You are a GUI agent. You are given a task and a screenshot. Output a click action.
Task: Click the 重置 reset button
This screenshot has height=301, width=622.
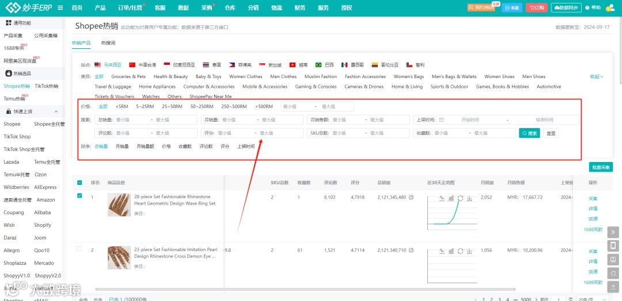click(x=551, y=133)
